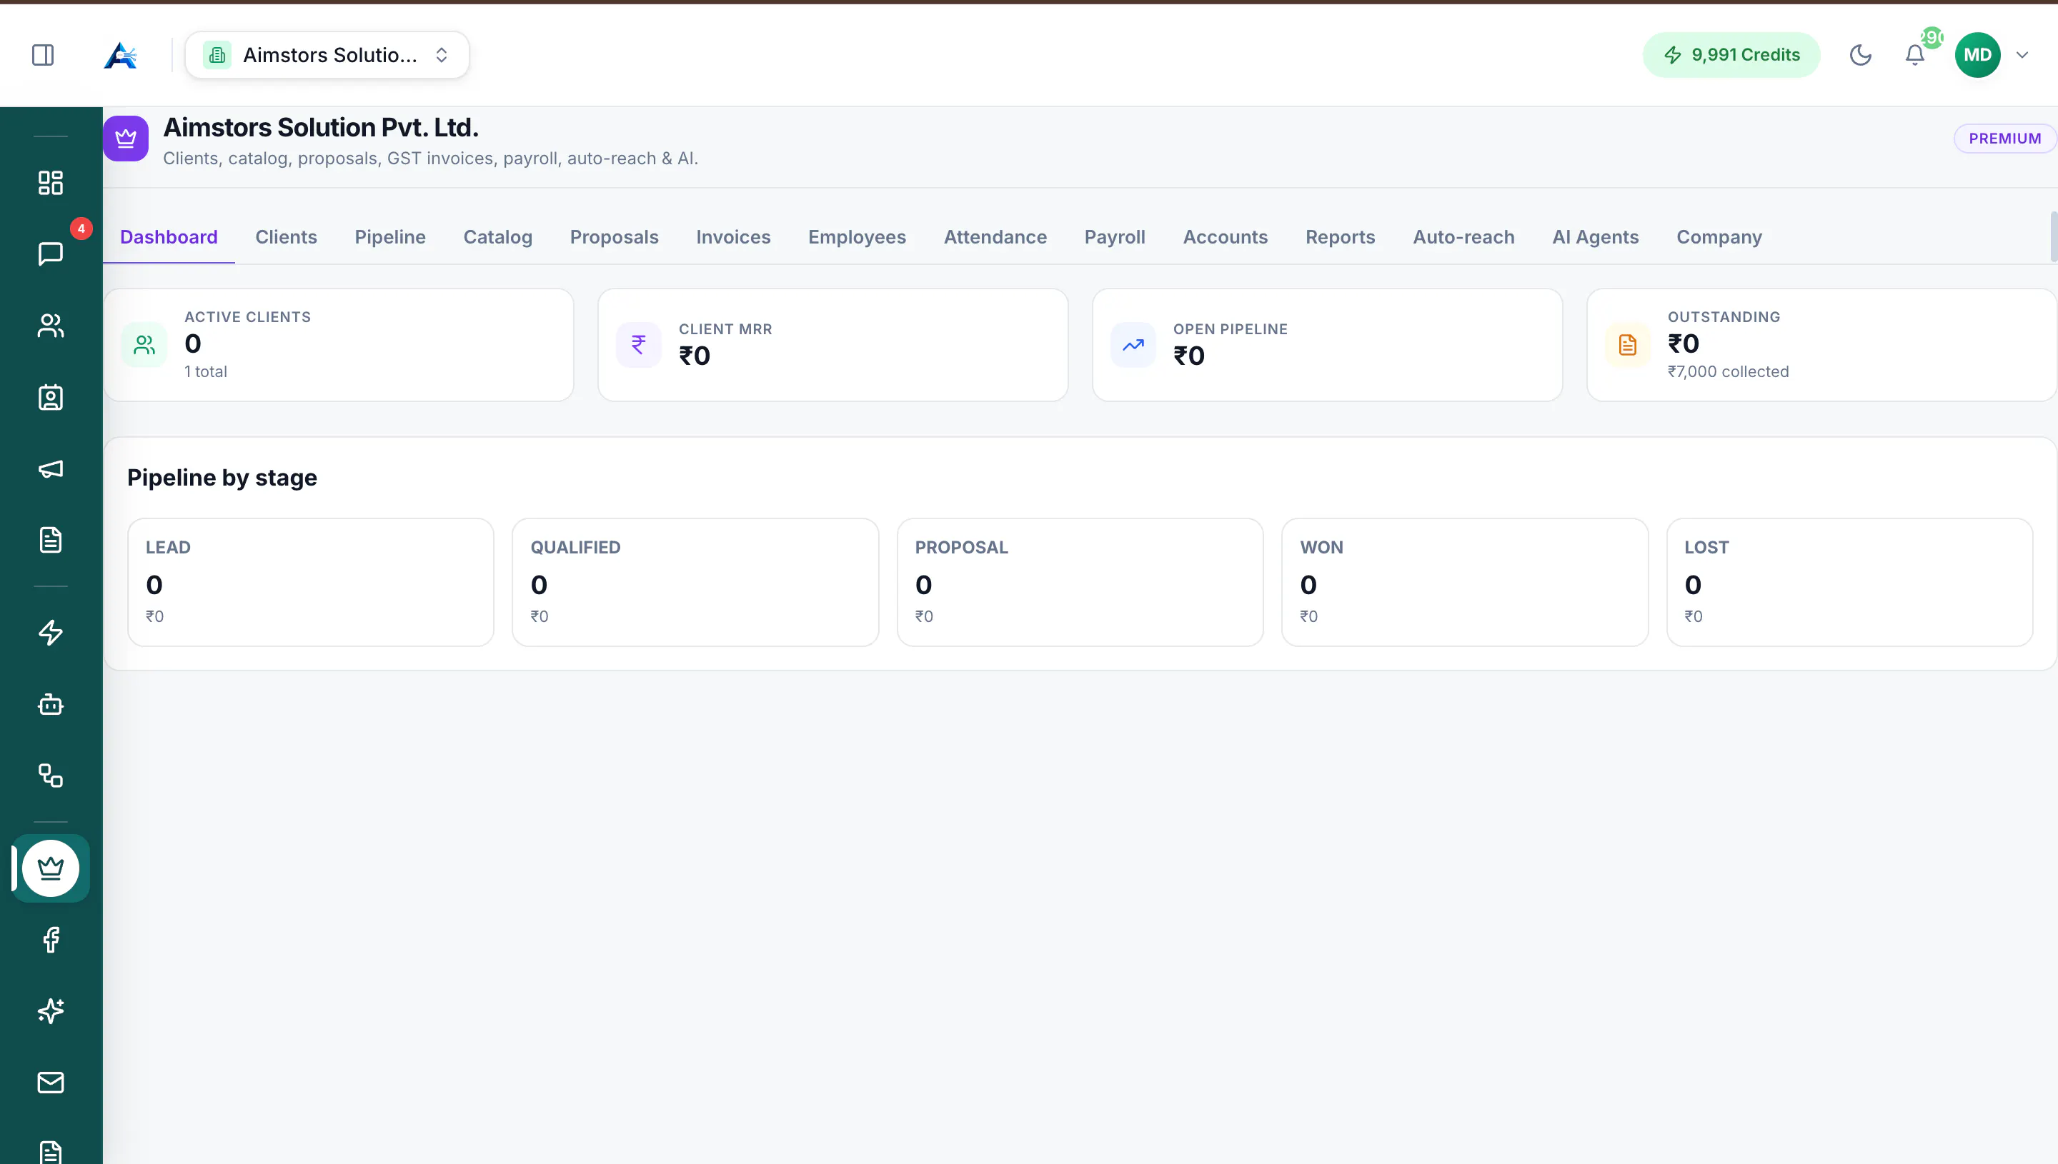Go to the Proposals tab
This screenshot has width=2058, height=1164.
tap(615, 237)
